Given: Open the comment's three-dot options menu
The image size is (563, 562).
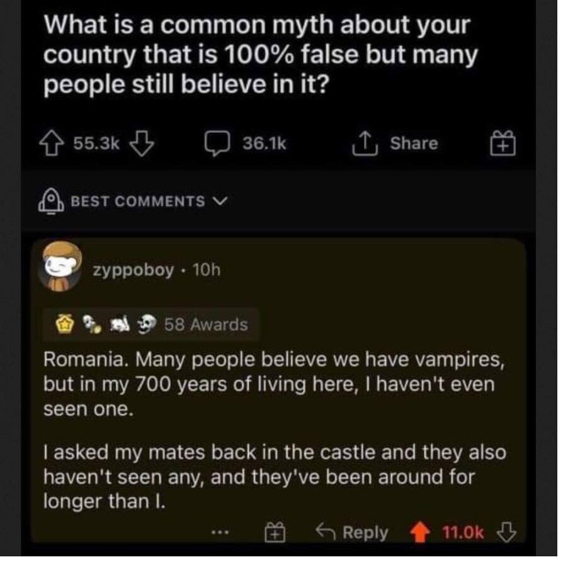Looking at the screenshot, I should point(236,533).
